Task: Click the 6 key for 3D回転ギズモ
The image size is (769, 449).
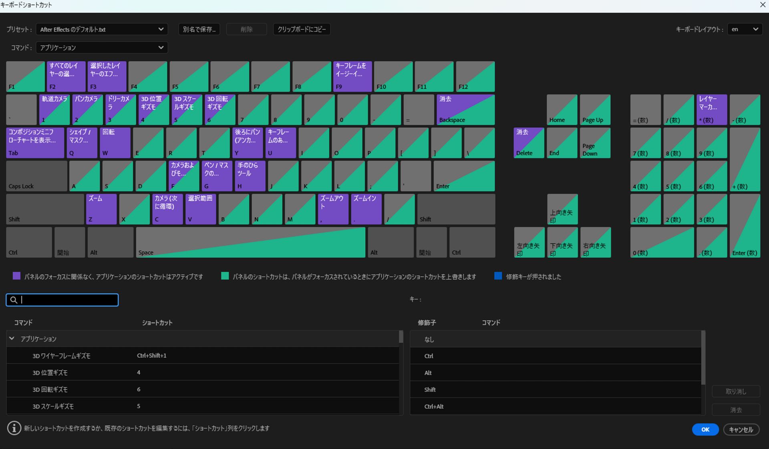Action: [x=219, y=109]
